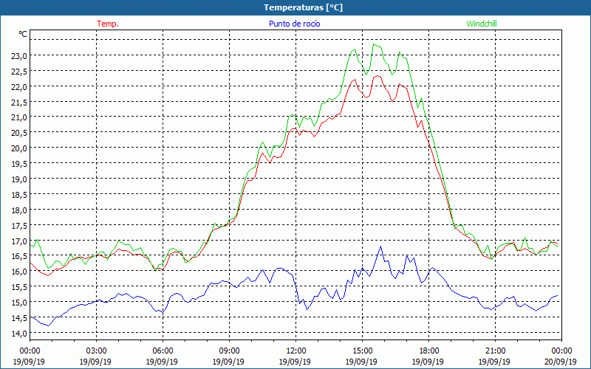Screen dimensions: 591x369
Task: Click the 16,0 y-axis value
Action: pos(20,271)
